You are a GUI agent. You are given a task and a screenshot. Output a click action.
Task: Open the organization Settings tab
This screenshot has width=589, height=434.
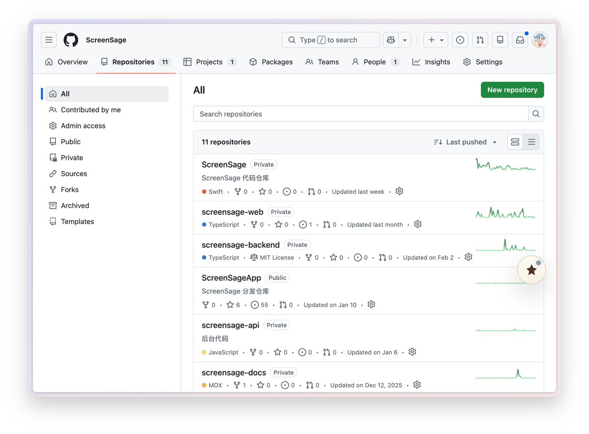[x=482, y=62]
